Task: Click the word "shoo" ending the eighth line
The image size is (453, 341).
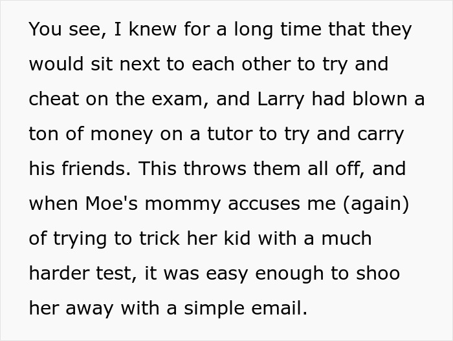Action: coord(378,273)
